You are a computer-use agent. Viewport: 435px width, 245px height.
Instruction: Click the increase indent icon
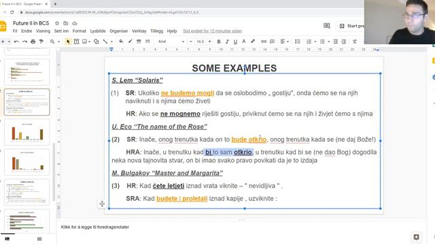tap(344, 42)
